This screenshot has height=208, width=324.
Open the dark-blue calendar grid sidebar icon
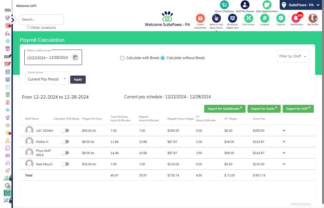click(8, 72)
